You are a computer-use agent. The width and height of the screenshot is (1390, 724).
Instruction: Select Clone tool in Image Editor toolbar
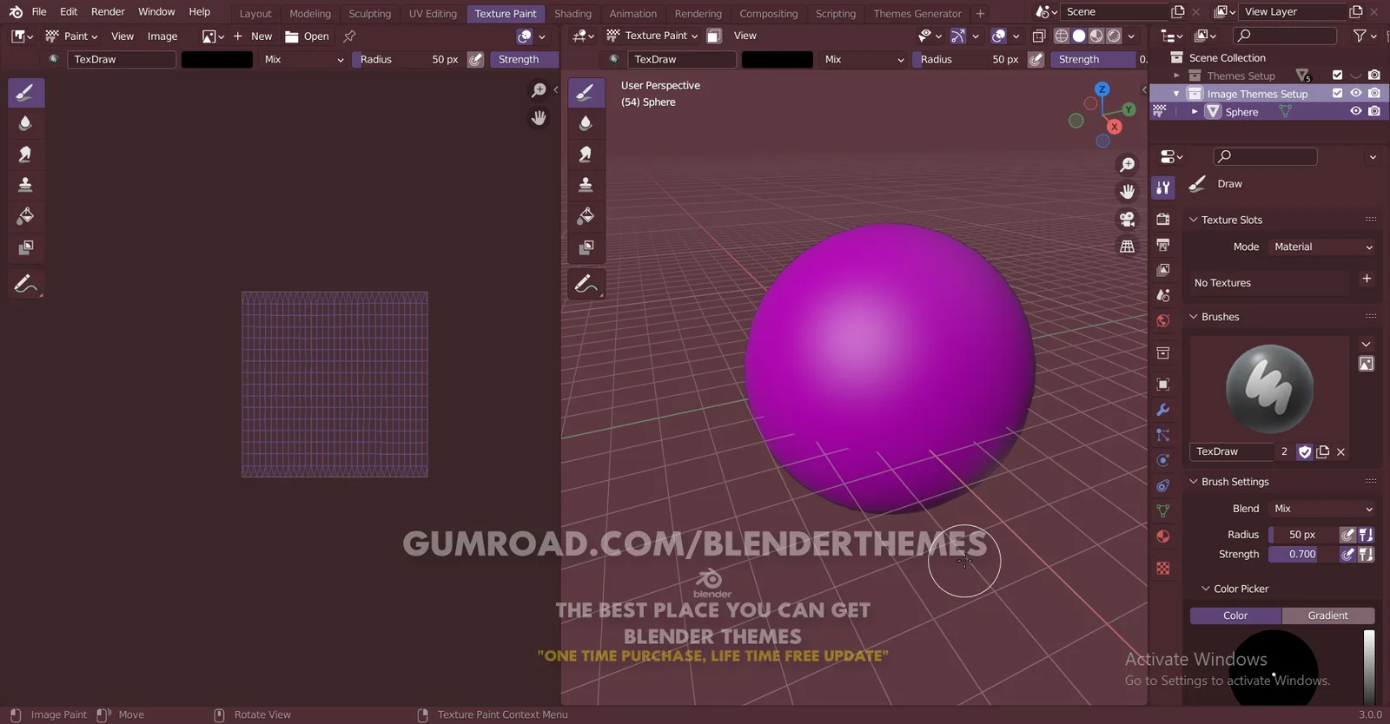(26, 185)
